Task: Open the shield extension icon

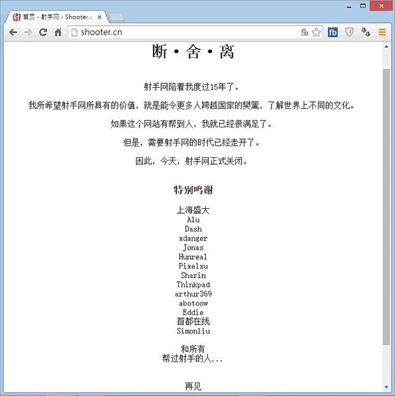Action: (349, 32)
